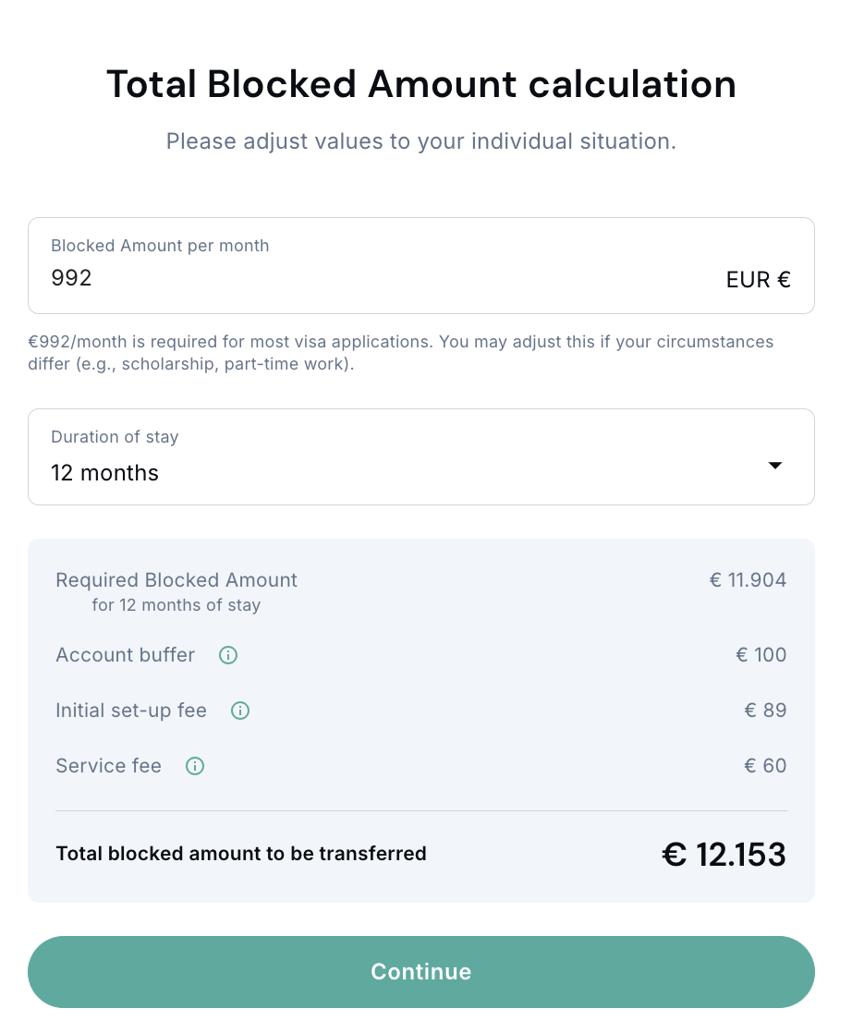Click the info icon beside Account buffer
Screen dimensions: 852x1033
click(228, 655)
